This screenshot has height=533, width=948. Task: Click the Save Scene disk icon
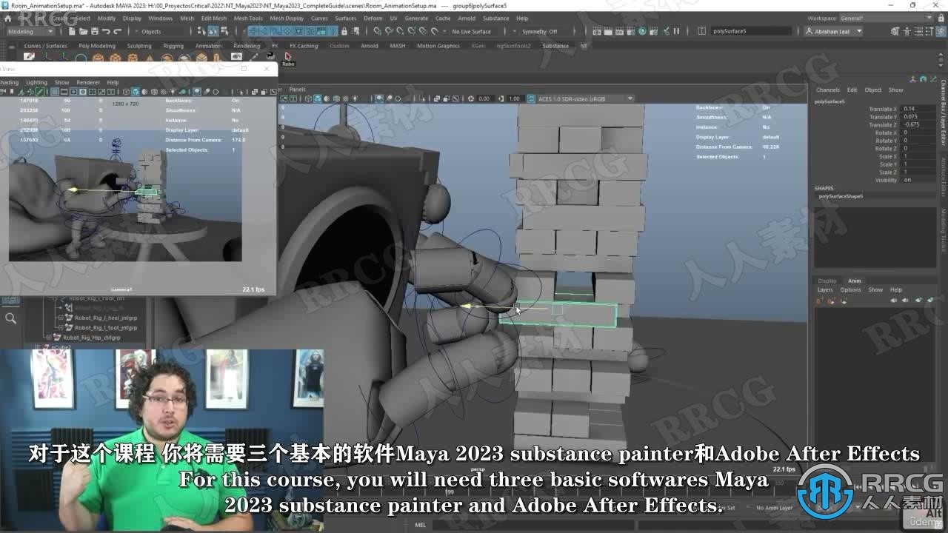click(95, 31)
